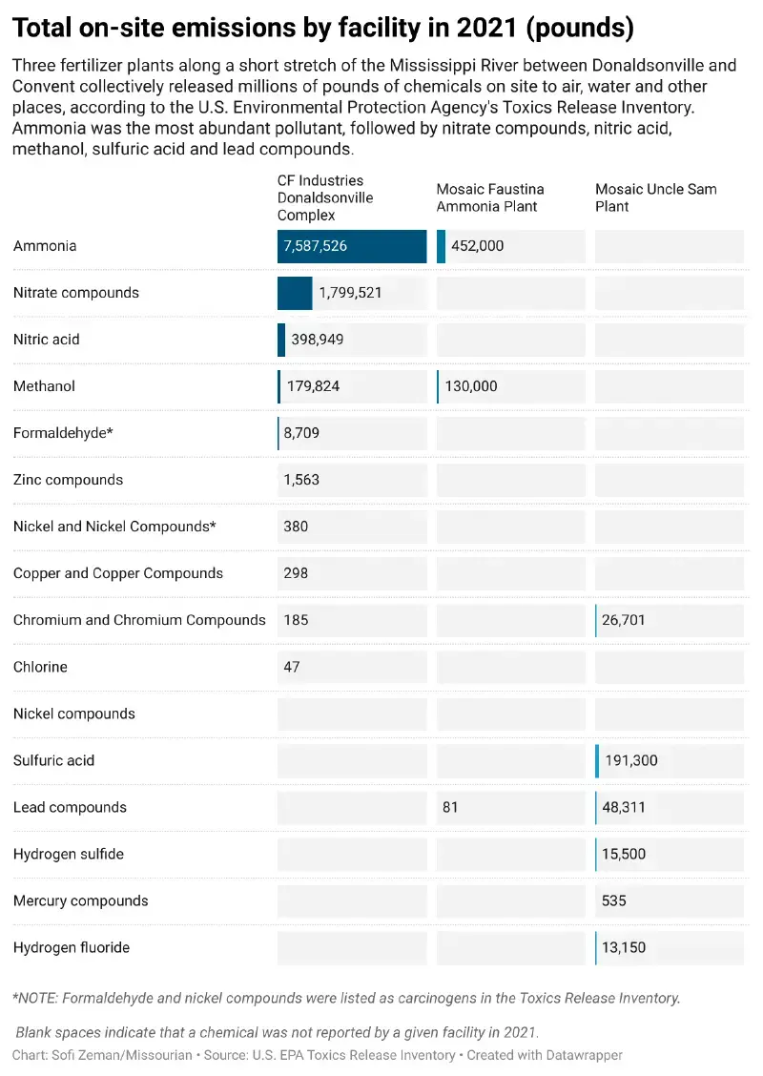Click the Created with Datawrapper credit

point(545,1055)
